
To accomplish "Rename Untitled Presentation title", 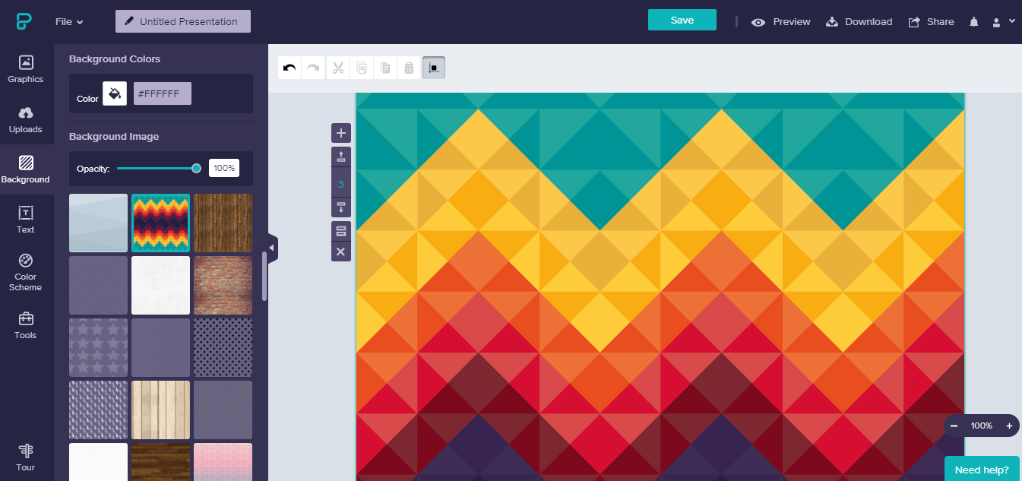I will coord(183,21).
